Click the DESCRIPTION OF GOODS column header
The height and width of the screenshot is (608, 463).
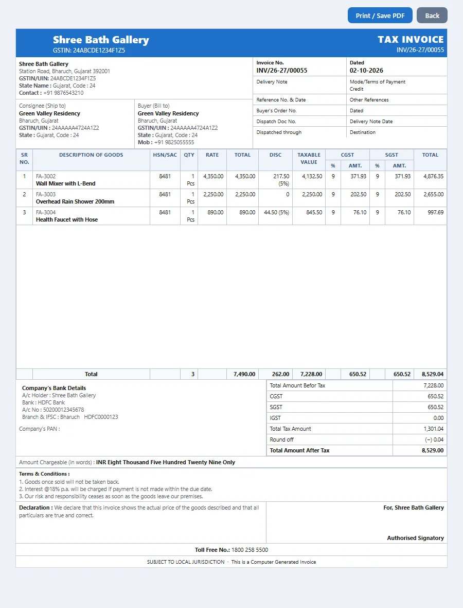(x=91, y=155)
